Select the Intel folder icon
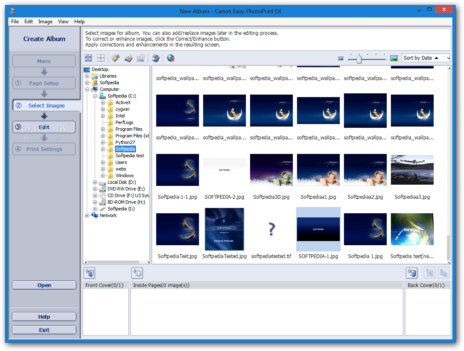Screen dimensions: 464x351 pos(110,116)
